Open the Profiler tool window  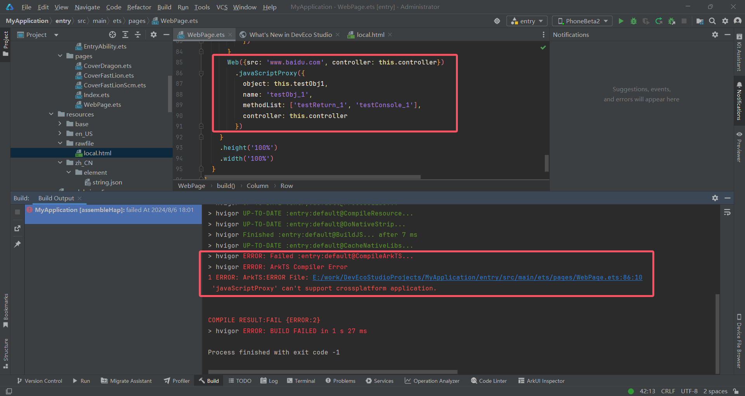[x=177, y=381]
